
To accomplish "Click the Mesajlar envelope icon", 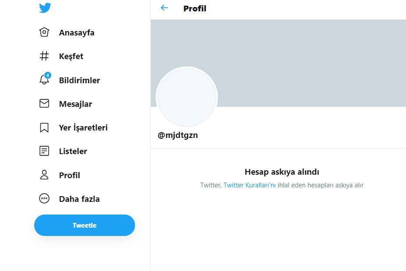I will 44,104.
